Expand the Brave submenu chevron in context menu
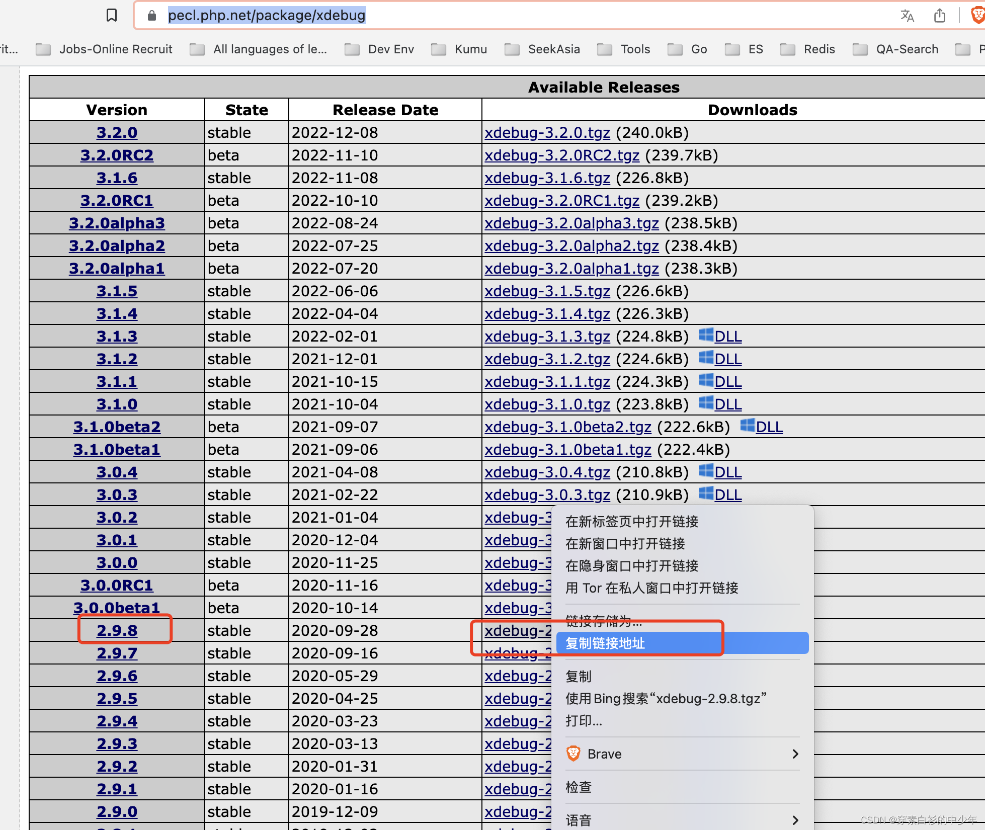The height and width of the screenshot is (830, 985). [795, 754]
